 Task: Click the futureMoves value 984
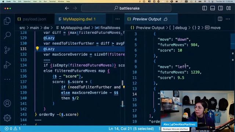coord(194,45)
